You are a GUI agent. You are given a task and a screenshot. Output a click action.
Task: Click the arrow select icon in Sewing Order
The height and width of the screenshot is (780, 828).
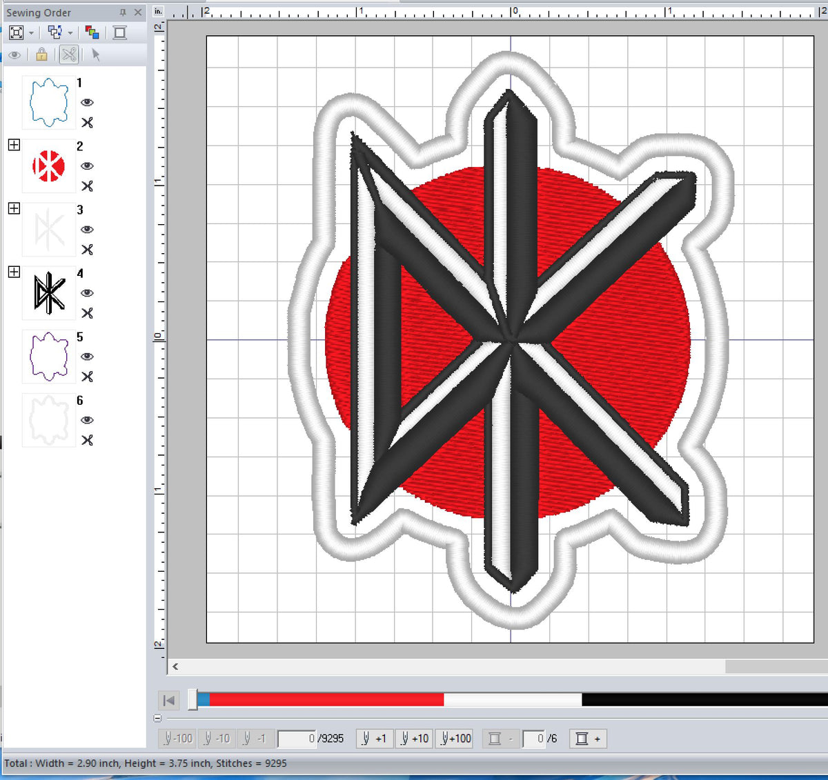click(x=95, y=54)
